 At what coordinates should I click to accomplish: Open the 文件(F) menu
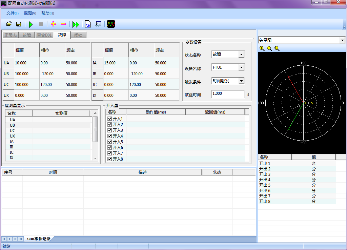pos(13,13)
